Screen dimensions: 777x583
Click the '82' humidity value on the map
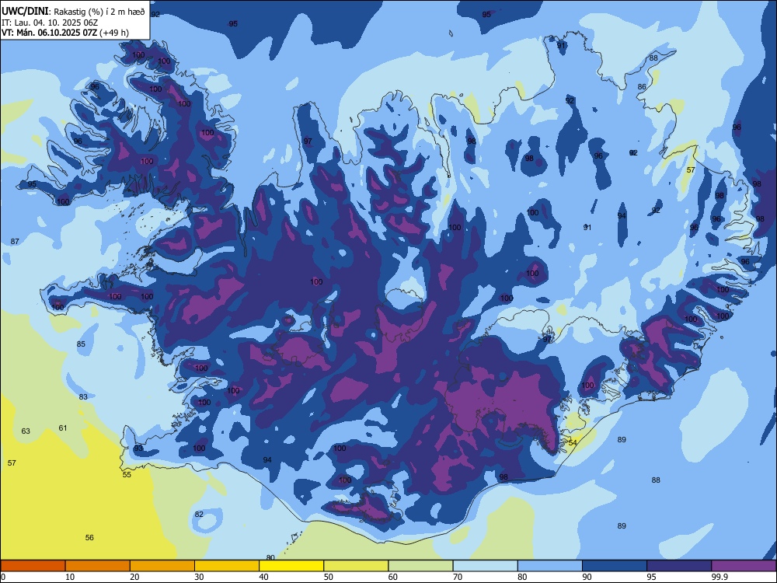pos(199,514)
